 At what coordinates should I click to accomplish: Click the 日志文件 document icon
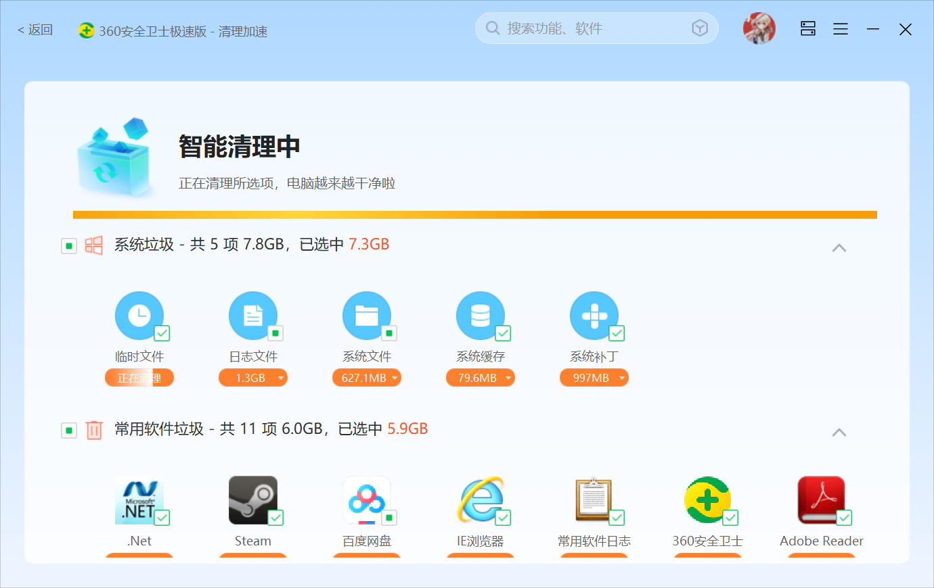pyautogui.click(x=253, y=316)
